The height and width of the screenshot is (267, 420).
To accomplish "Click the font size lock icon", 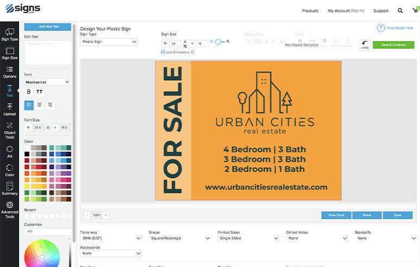I will point(48,128).
